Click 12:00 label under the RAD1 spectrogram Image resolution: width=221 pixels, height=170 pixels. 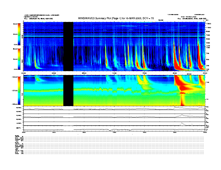tap(114, 73)
